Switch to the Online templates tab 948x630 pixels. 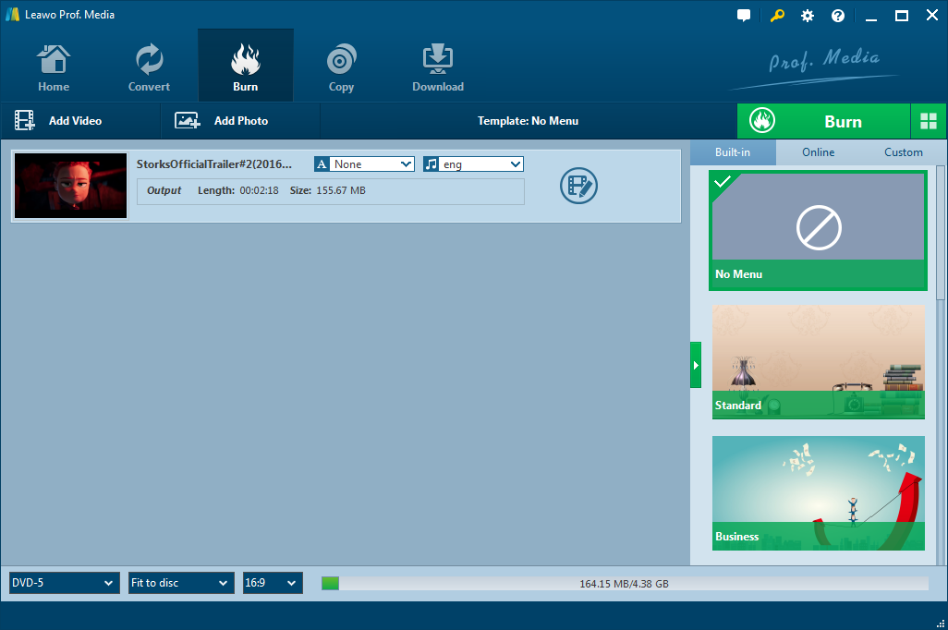pos(818,152)
